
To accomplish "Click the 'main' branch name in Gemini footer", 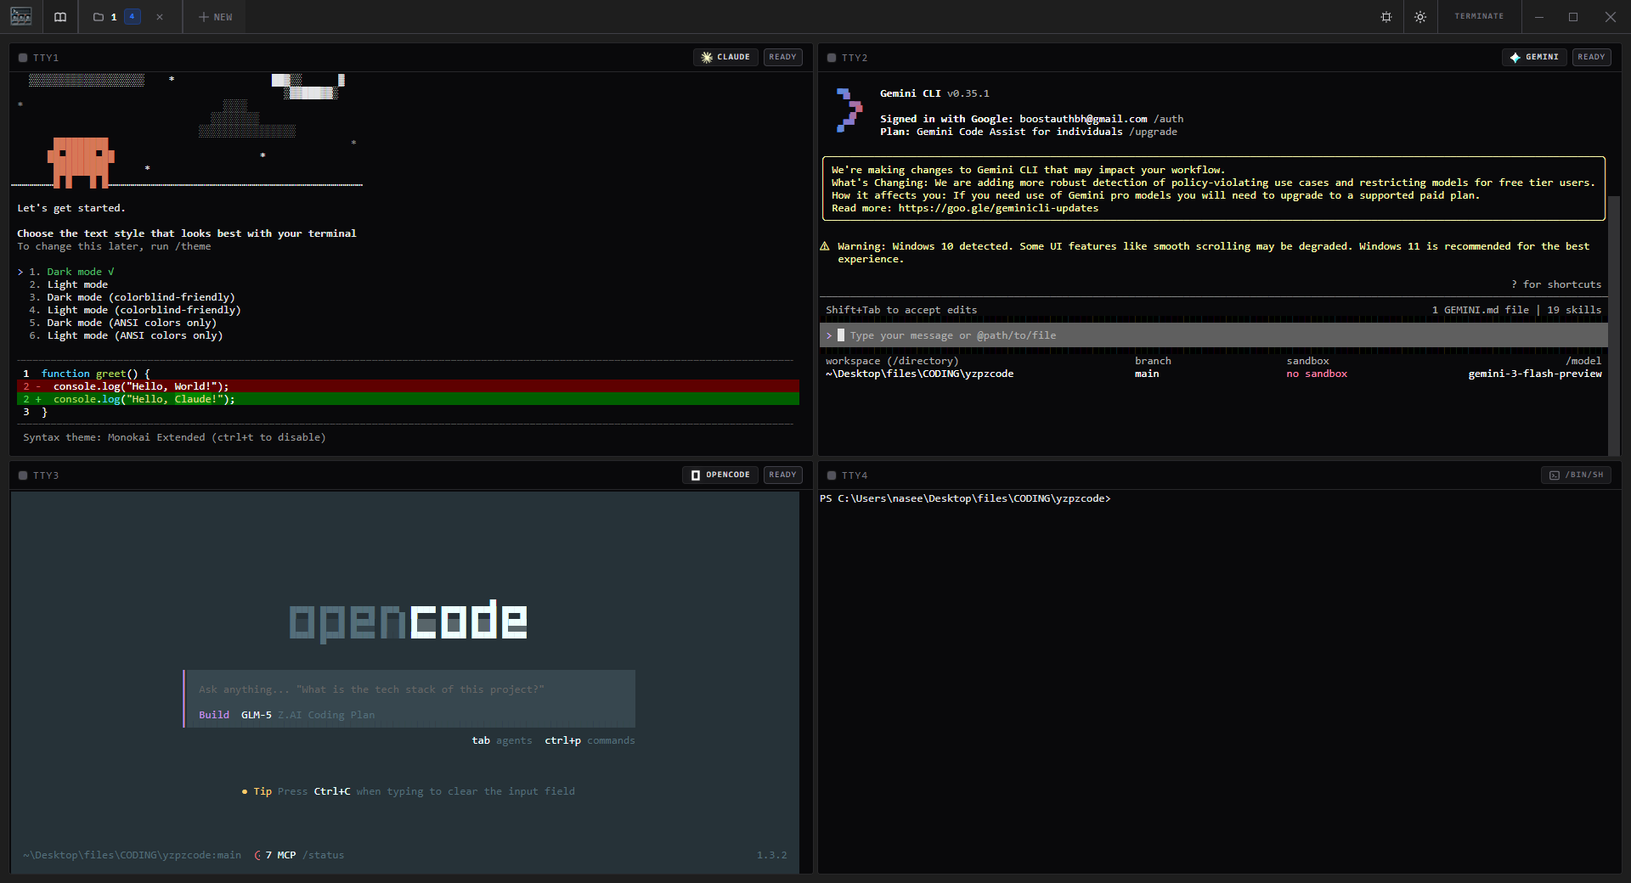I will tap(1147, 374).
